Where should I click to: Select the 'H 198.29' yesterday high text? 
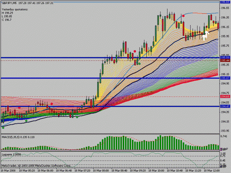[7, 13]
